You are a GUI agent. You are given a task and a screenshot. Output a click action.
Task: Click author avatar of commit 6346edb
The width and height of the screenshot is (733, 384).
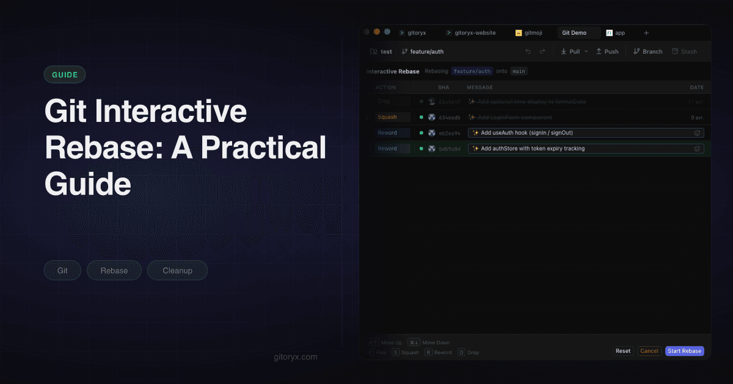click(432, 117)
